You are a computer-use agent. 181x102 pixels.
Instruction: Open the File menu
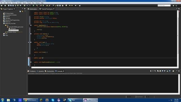[x=1, y=3]
